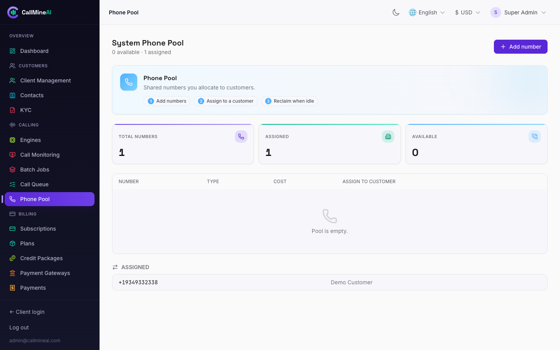Click phone number +19349332338
560x350 pixels.
[x=138, y=282]
